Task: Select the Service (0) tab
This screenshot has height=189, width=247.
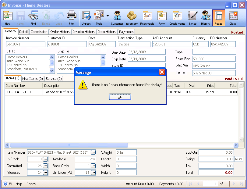Action: [54, 79]
